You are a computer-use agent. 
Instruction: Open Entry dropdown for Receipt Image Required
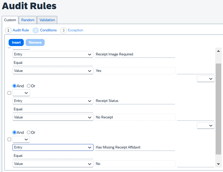(53, 54)
